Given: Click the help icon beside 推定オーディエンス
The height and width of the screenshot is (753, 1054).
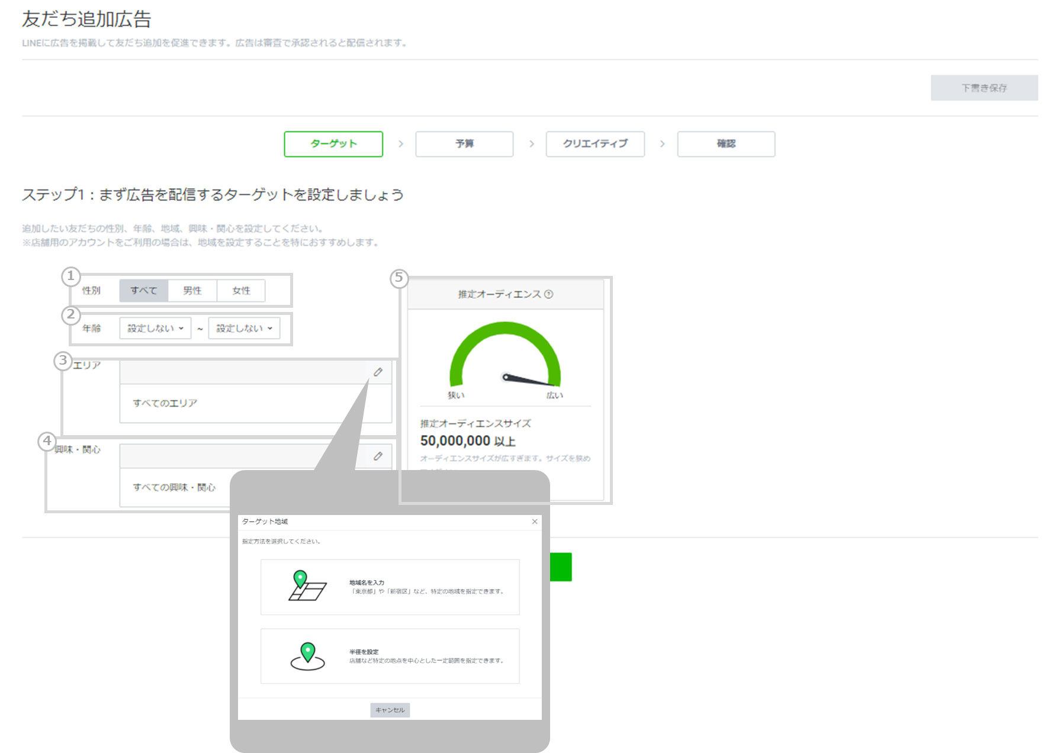Looking at the screenshot, I should click(x=549, y=294).
